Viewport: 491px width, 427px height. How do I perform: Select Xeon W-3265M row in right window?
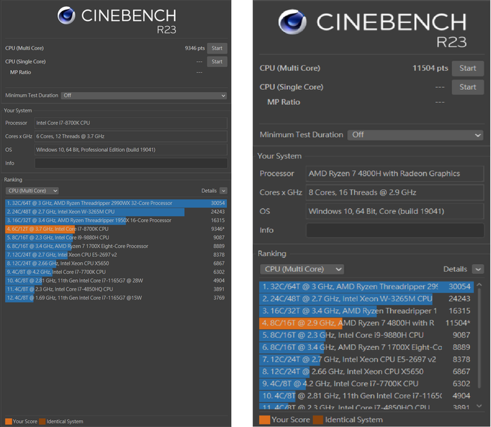[366, 299]
